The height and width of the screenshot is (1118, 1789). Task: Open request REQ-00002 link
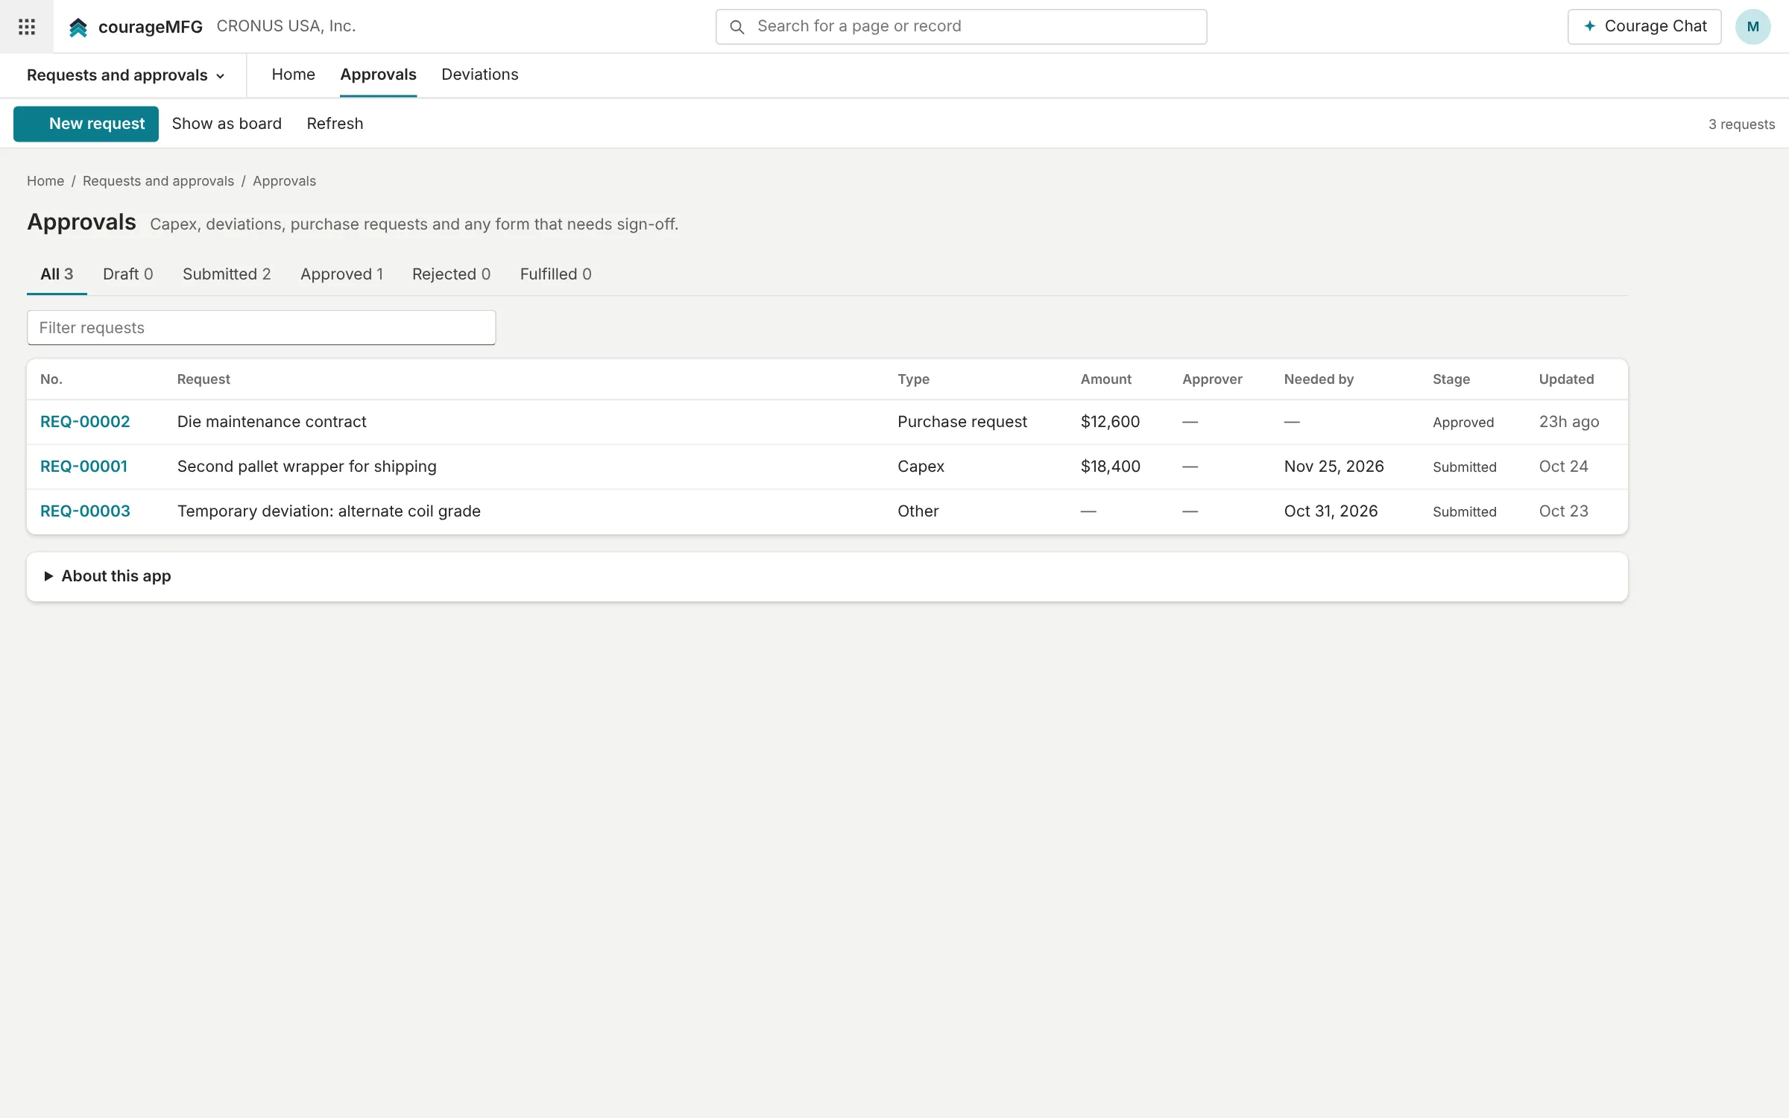click(x=85, y=422)
